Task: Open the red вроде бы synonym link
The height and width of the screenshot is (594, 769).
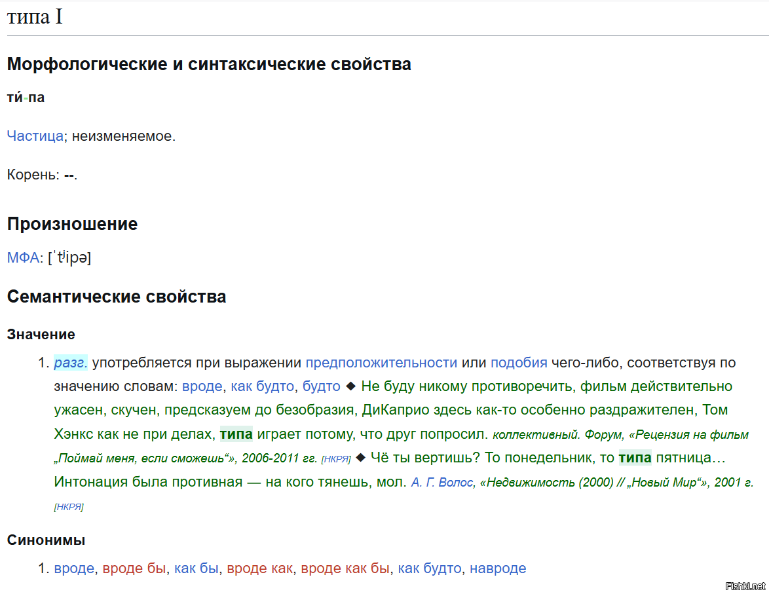Action: (134, 568)
